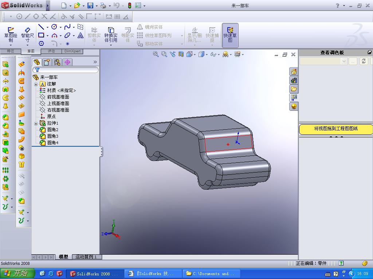Open Internet Explorer quick launch icon
The height and width of the screenshot is (279, 373).
pos(51,274)
